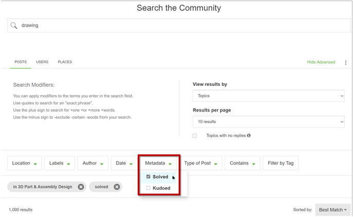Open the Date filter dropdown
This screenshot has height=217, width=353.
[124, 163]
